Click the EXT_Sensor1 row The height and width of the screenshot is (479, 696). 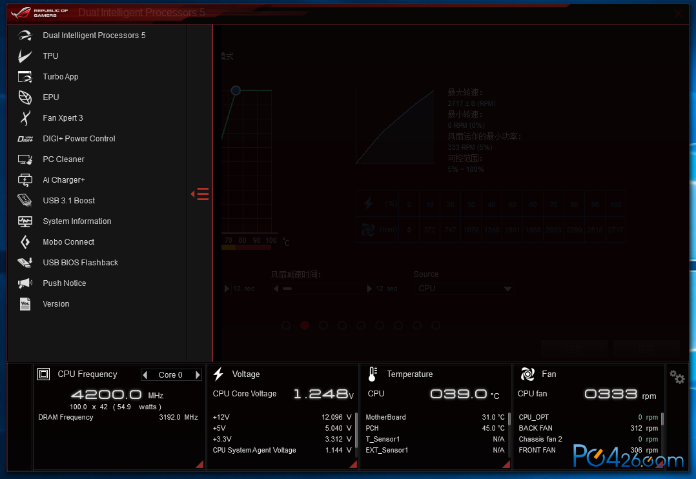(x=435, y=450)
